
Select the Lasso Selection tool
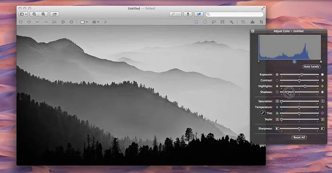pos(214,22)
